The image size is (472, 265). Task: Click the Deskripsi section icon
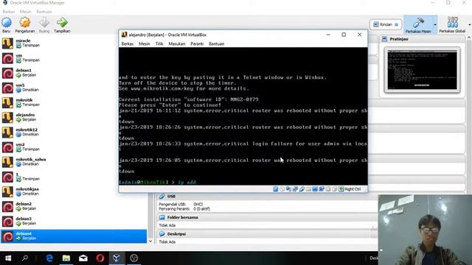pos(162,234)
